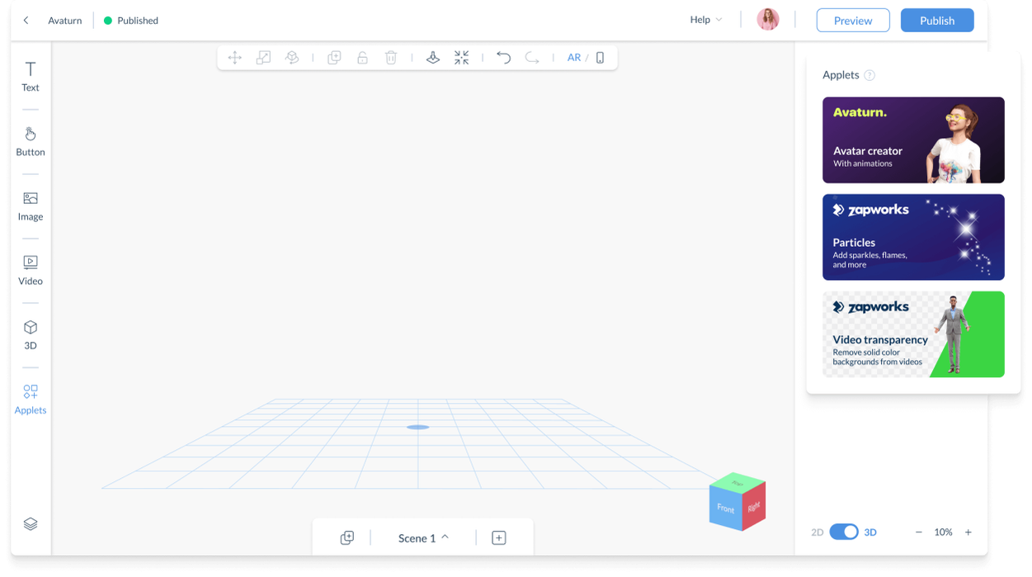Insert a Video element from the sidebar

pos(30,268)
